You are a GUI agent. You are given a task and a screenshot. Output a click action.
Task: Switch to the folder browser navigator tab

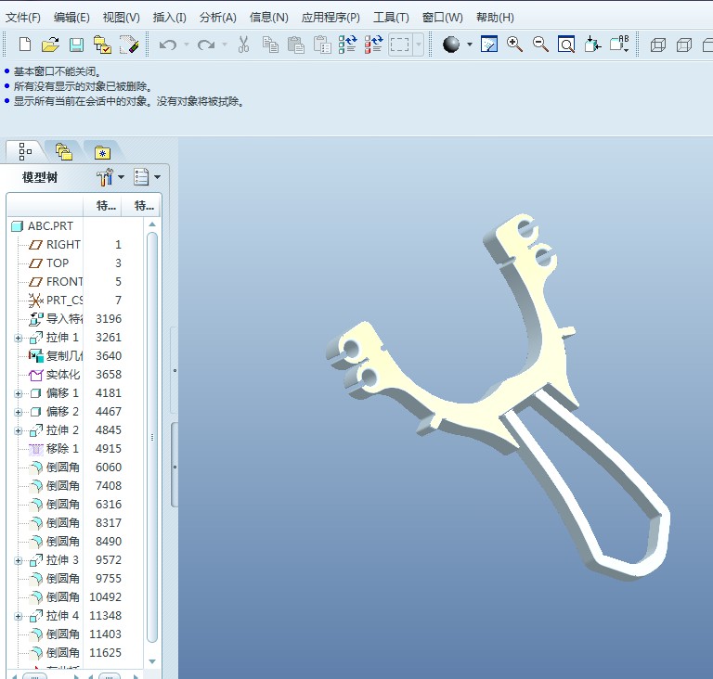[x=64, y=152]
